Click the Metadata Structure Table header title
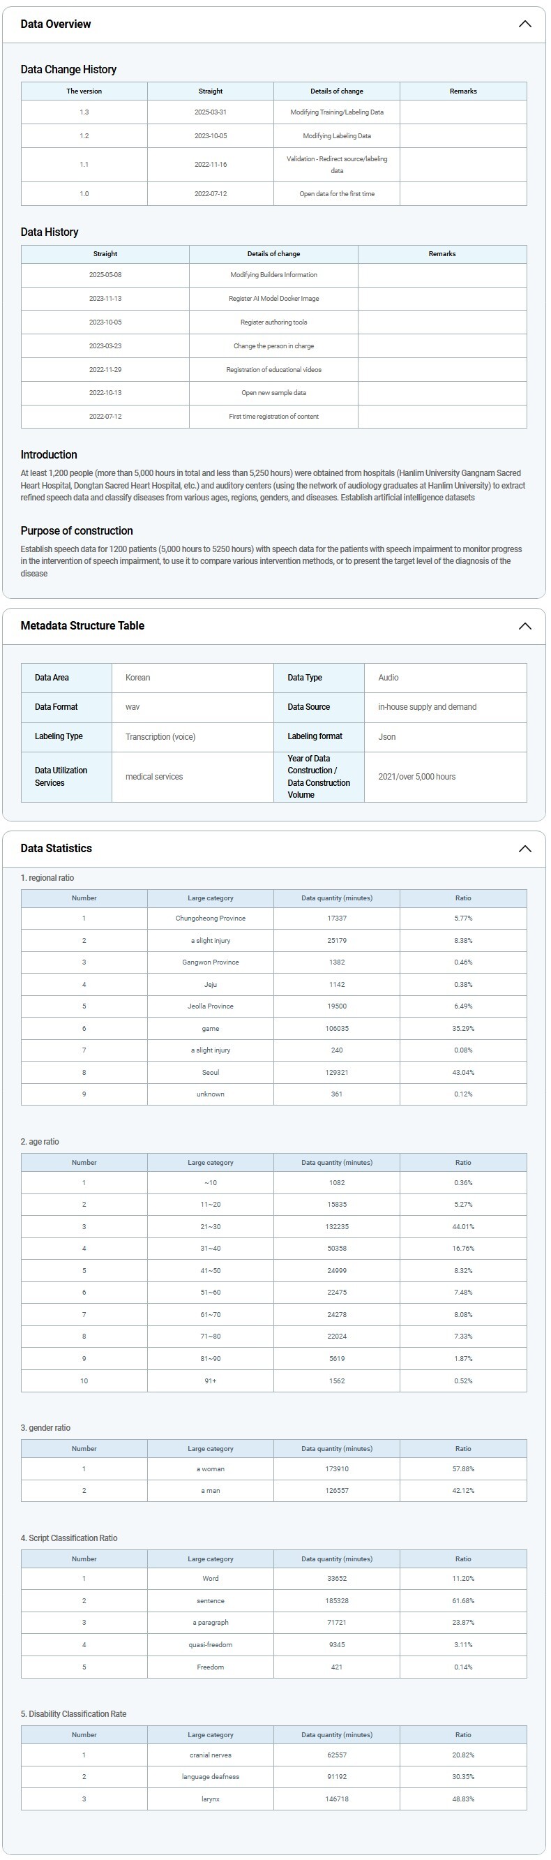551x1860 pixels. [82, 626]
